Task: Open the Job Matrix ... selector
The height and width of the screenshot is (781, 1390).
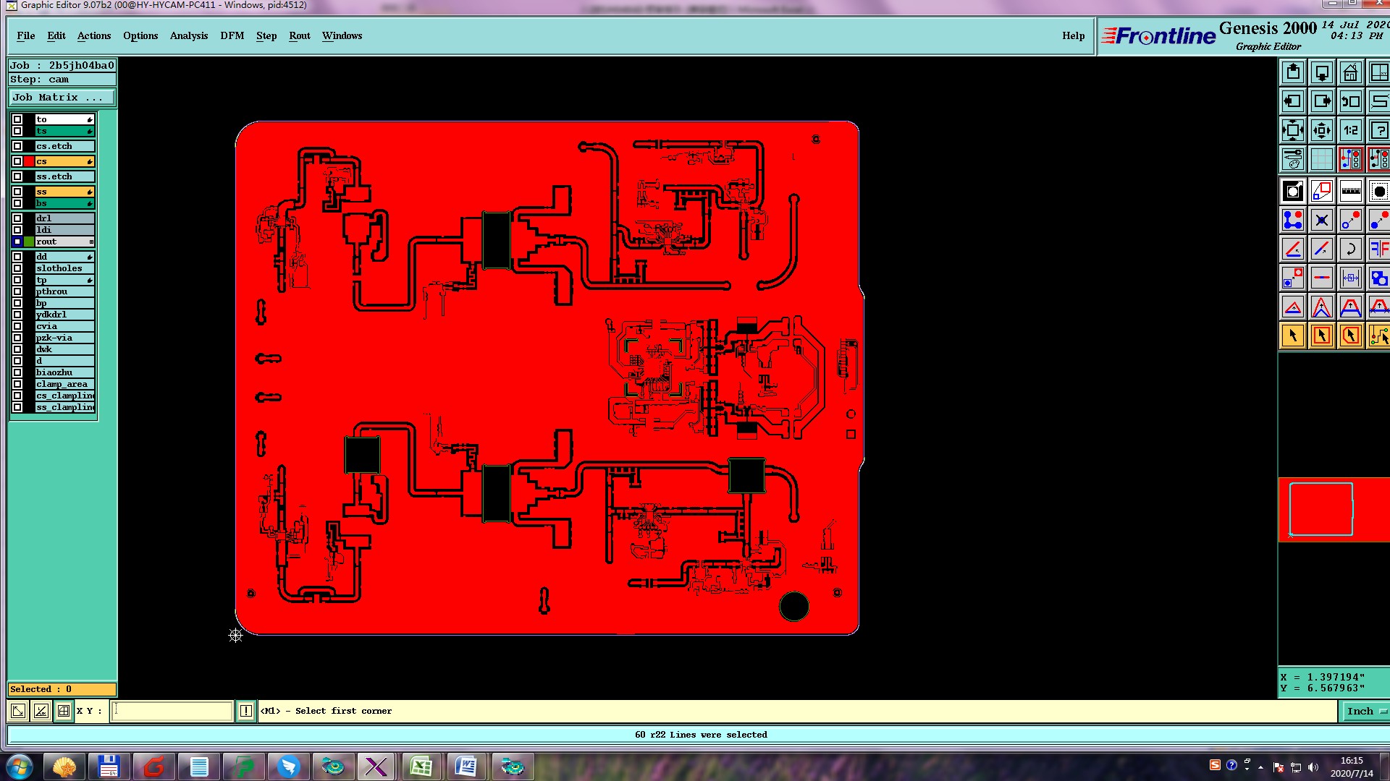Action: coord(62,97)
